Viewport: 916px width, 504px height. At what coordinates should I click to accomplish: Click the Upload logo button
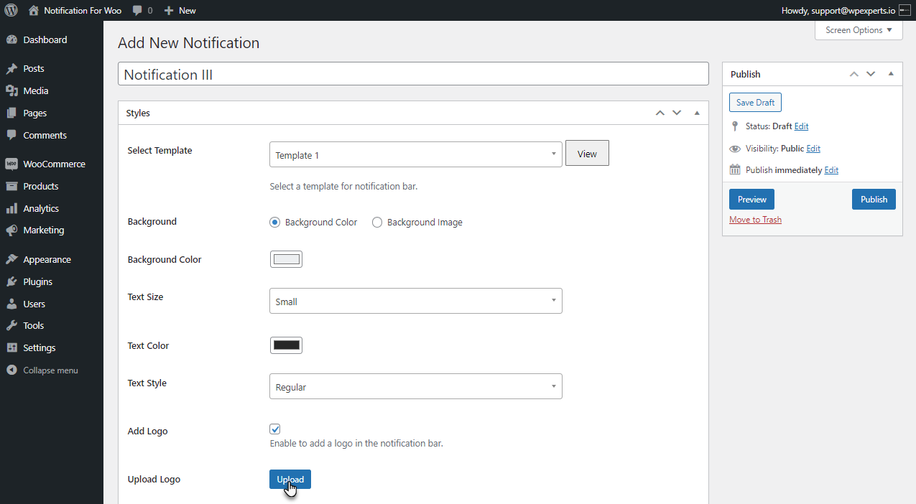(290, 480)
